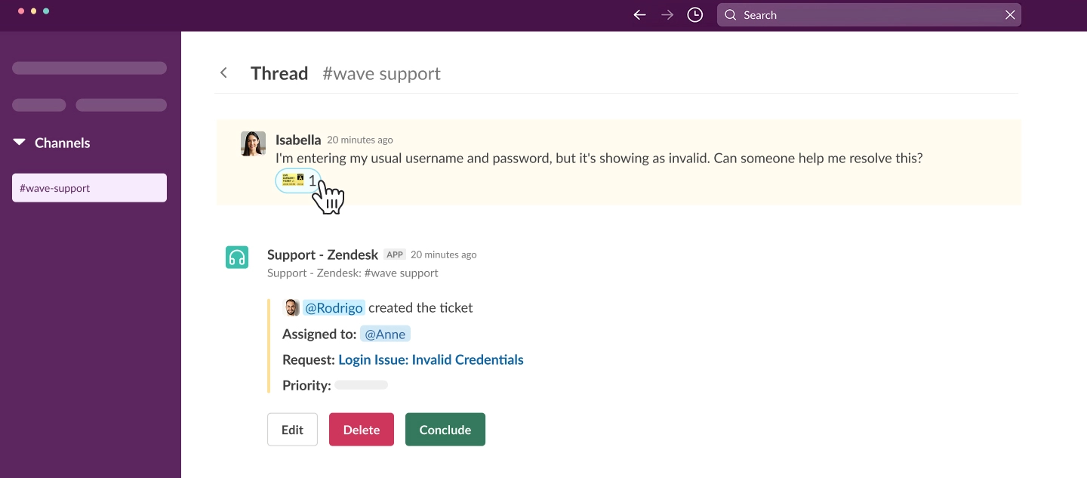Click the search magnifier icon
The height and width of the screenshot is (478, 1087).
click(x=730, y=15)
